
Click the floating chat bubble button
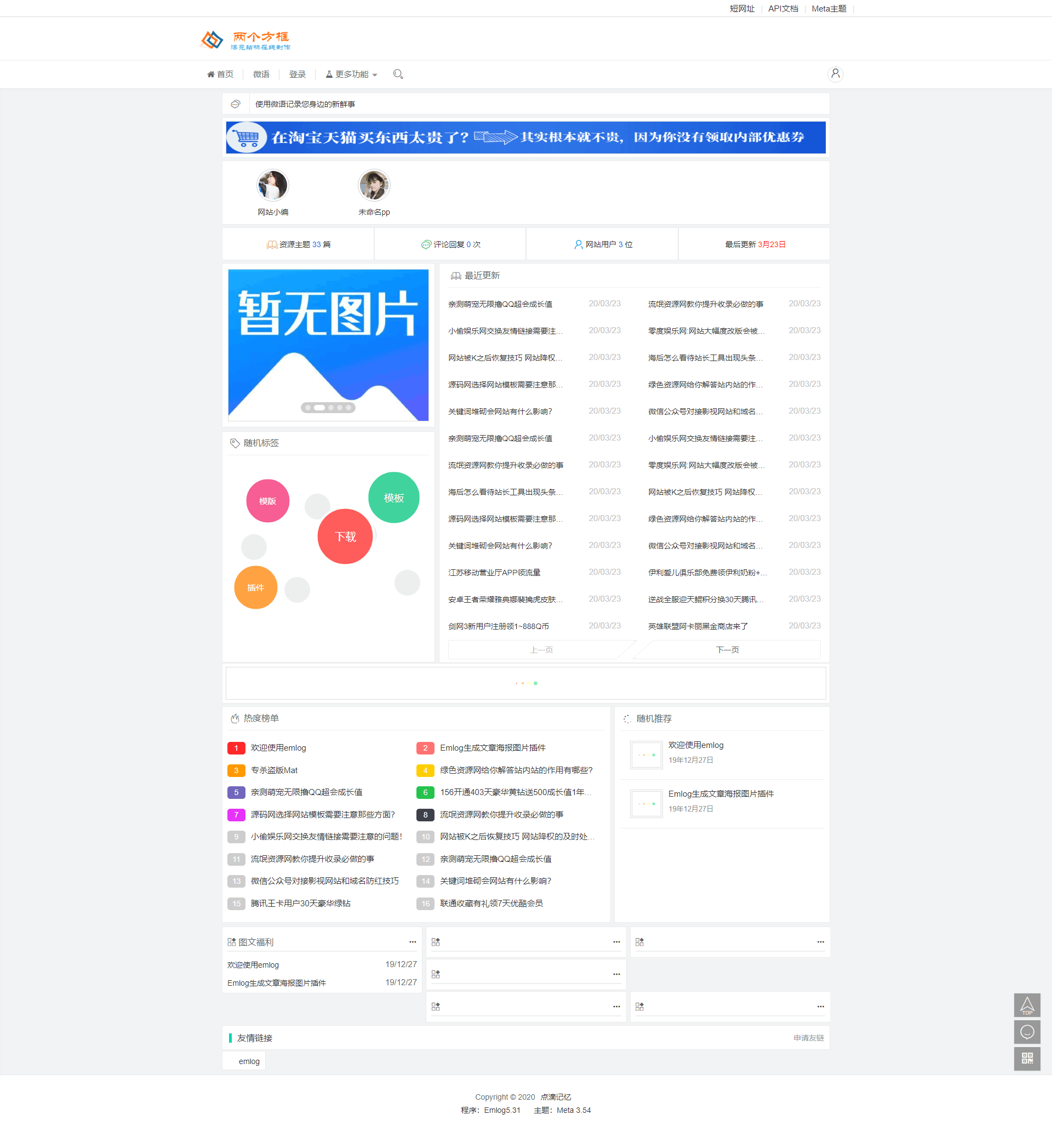[1026, 1032]
